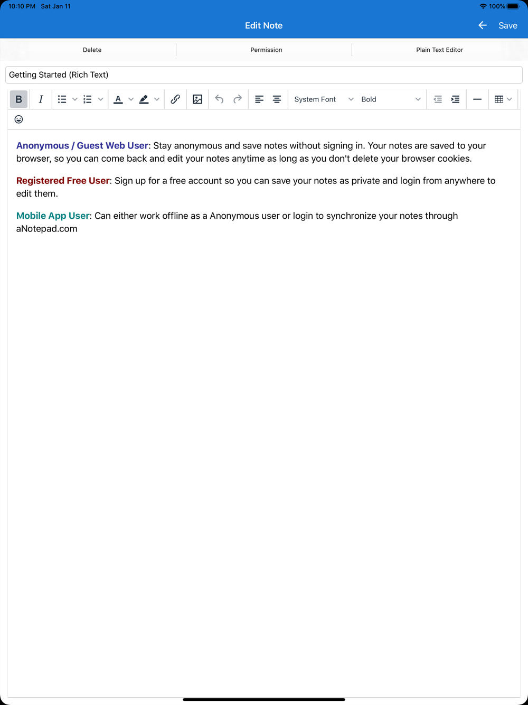Insert a table
The image size is (528, 705).
coord(498,99)
